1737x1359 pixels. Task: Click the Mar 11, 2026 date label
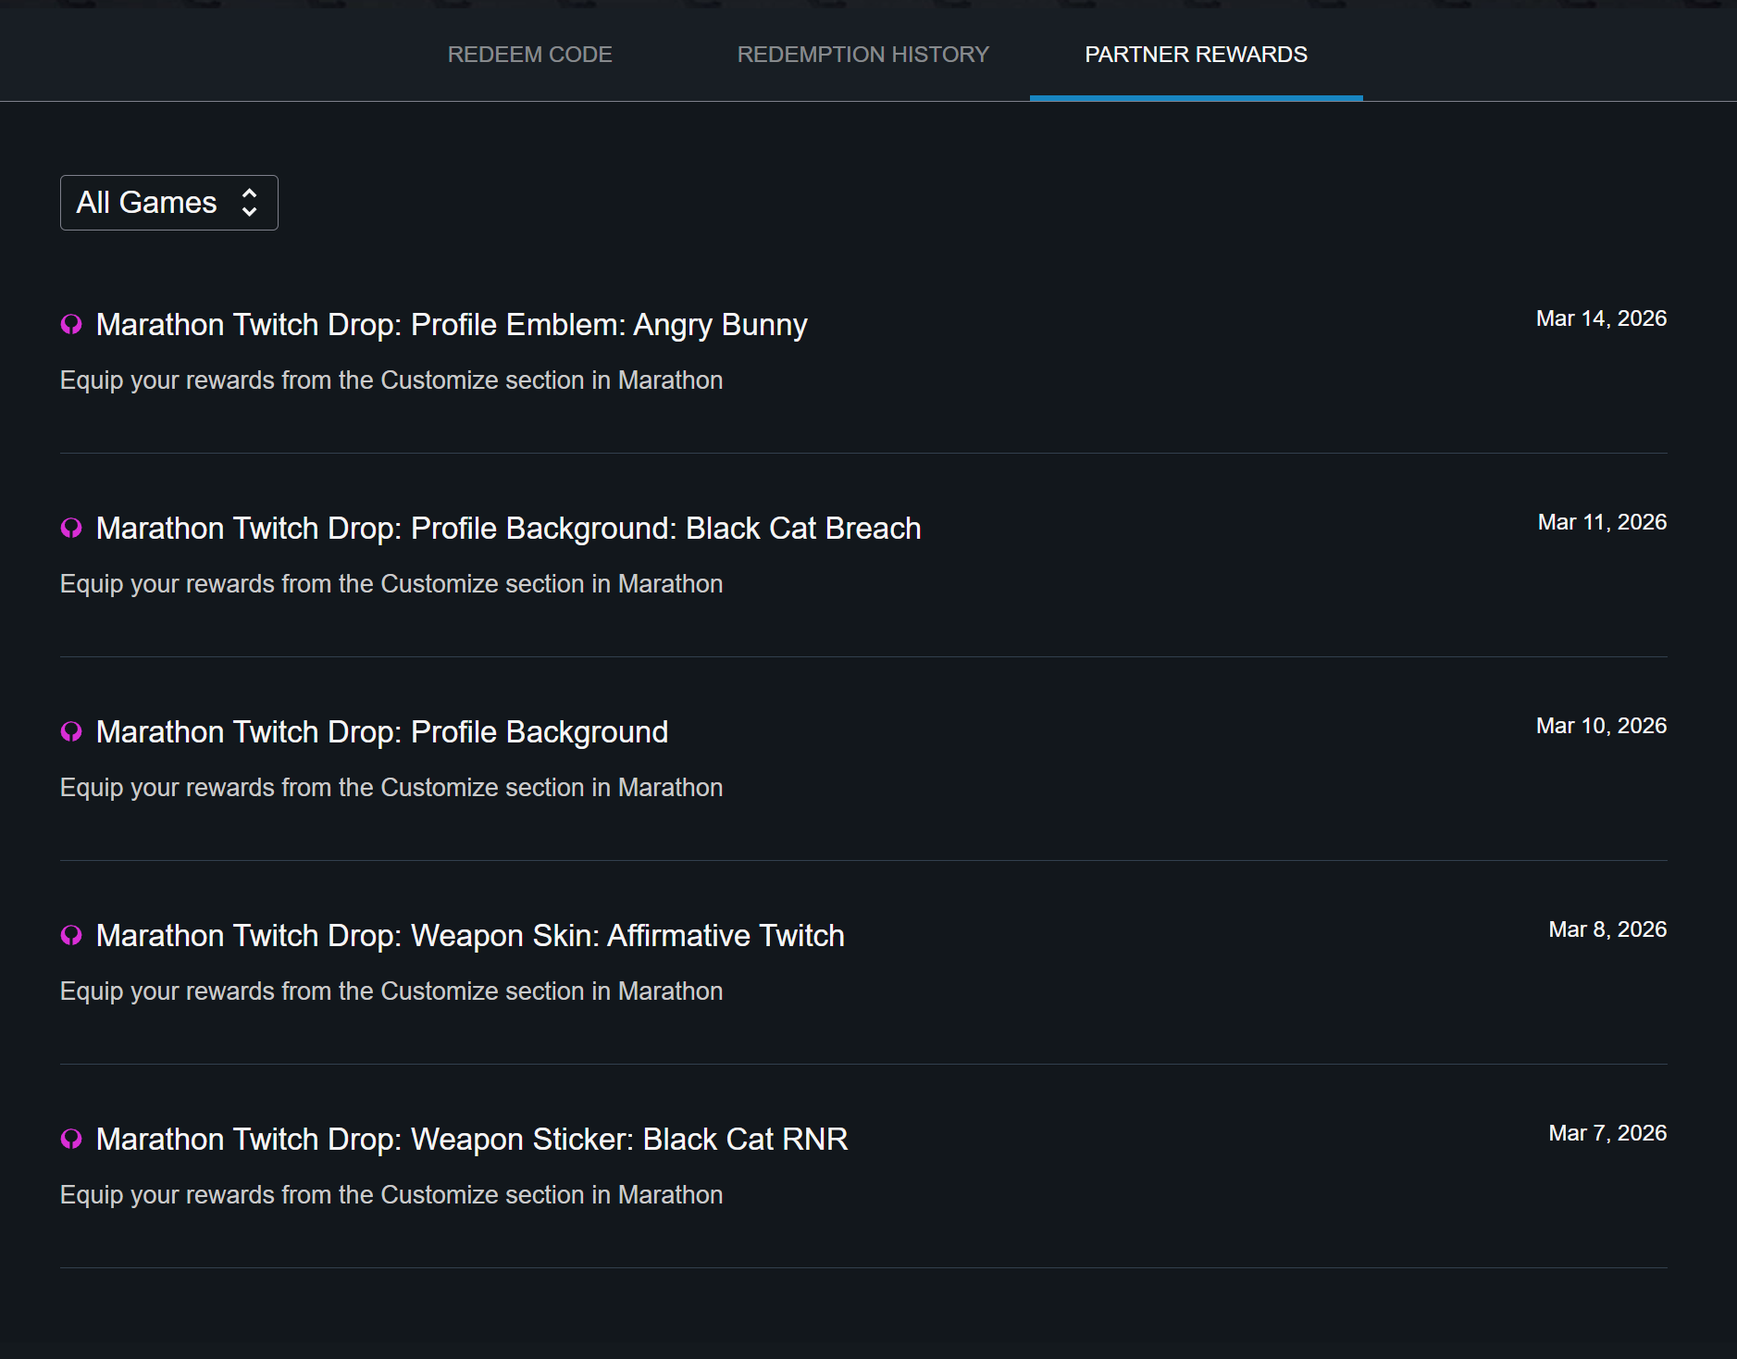click(1602, 522)
